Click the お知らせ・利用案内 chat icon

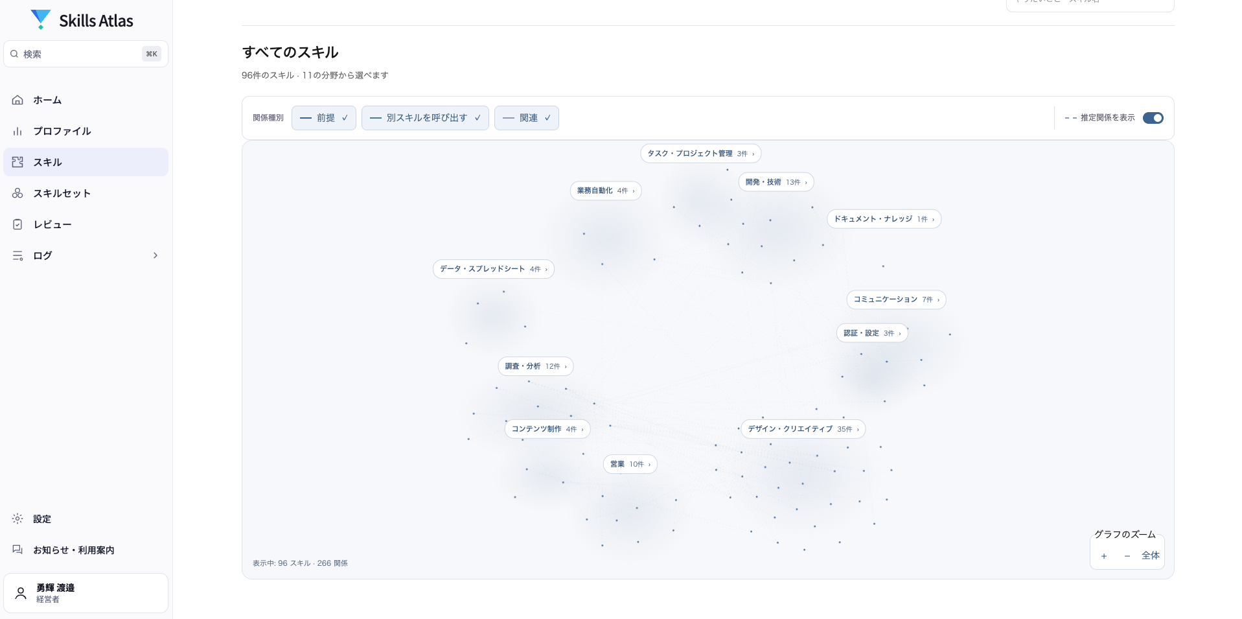pos(17,550)
